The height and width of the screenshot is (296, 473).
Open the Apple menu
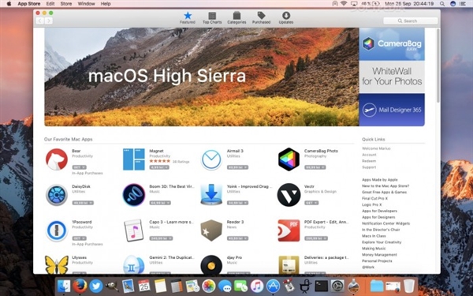9,4
